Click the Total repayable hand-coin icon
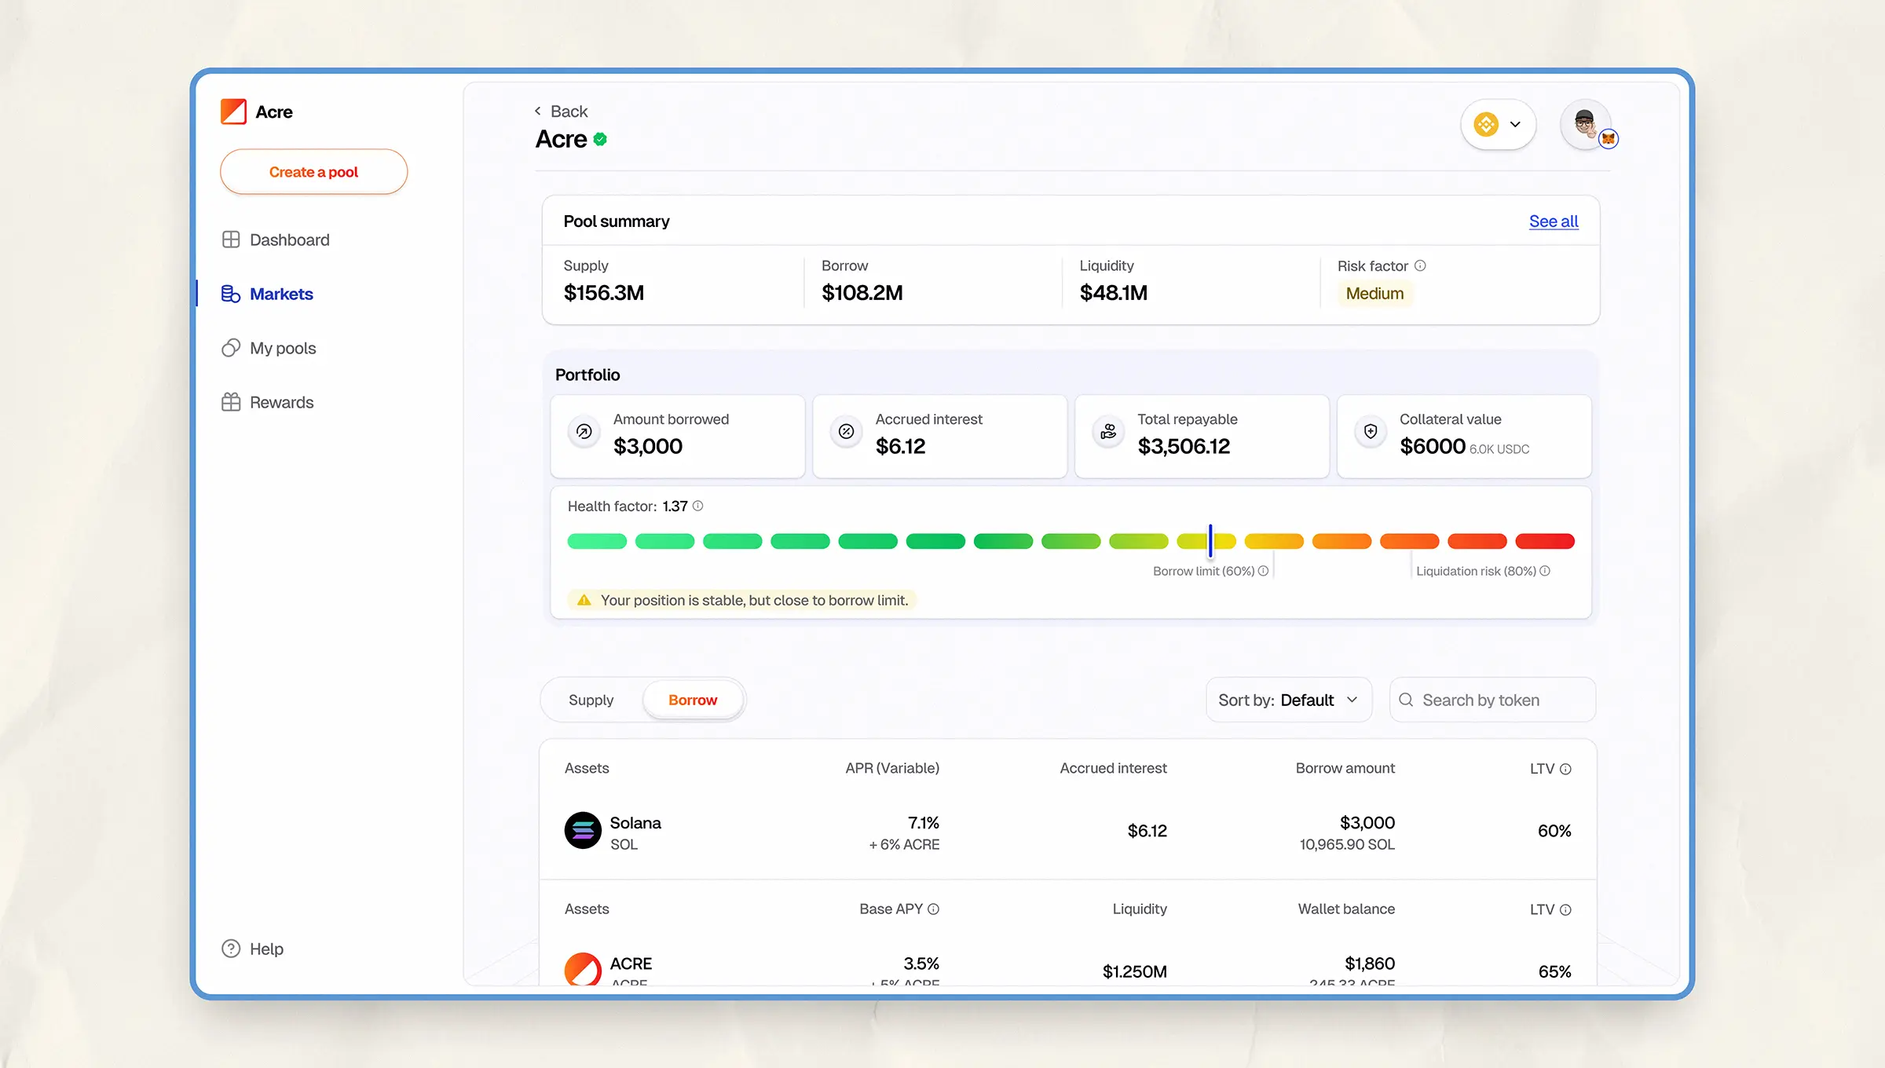Screen dimensions: 1885x1068 point(1108,431)
